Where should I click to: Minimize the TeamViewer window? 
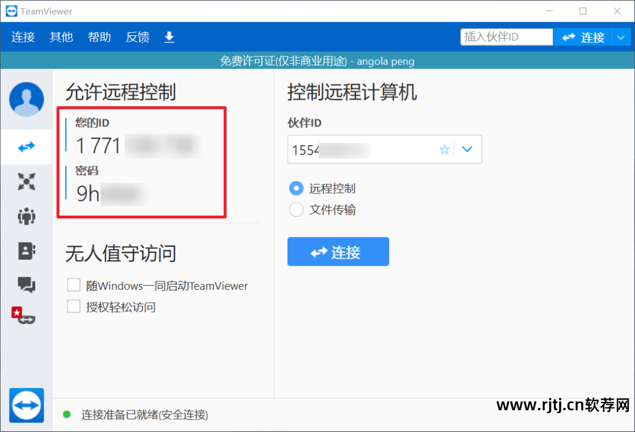pyautogui.click(x=549, y=11)
